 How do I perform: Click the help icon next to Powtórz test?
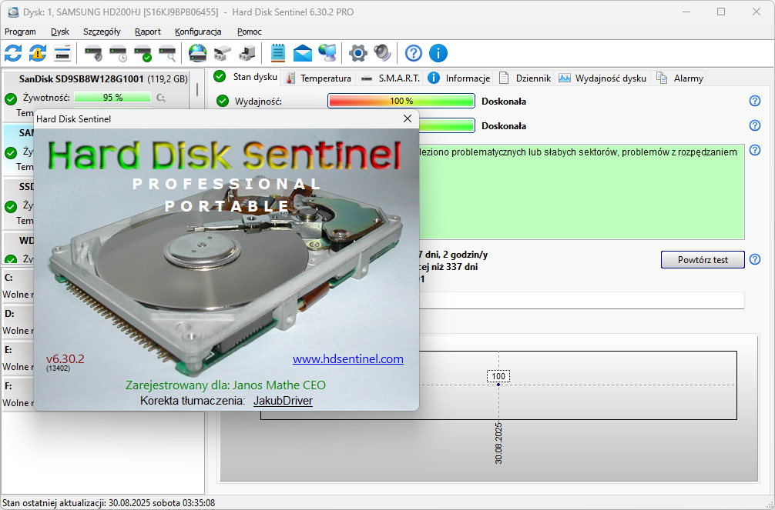point(755,260)
